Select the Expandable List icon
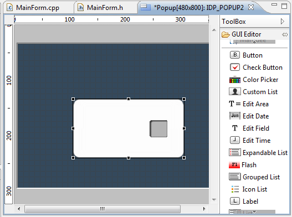The height and width of the screenshot is (217, 292). pos(234,152)
